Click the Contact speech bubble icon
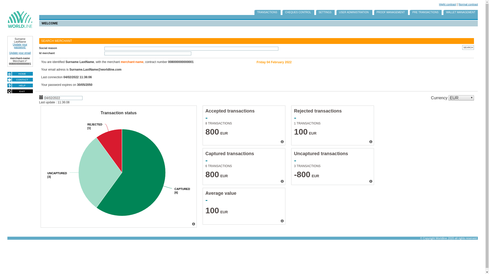Screen dimensions: 489x274 point(9,80)
